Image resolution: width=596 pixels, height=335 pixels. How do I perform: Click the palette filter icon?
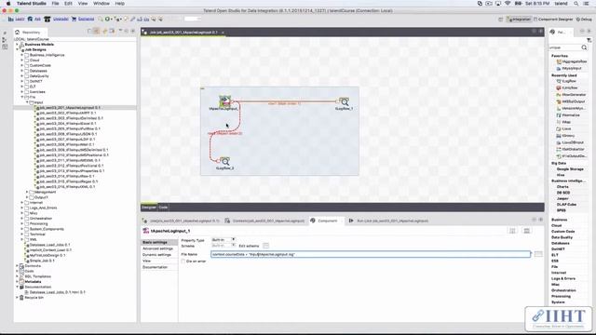point(589,40)
